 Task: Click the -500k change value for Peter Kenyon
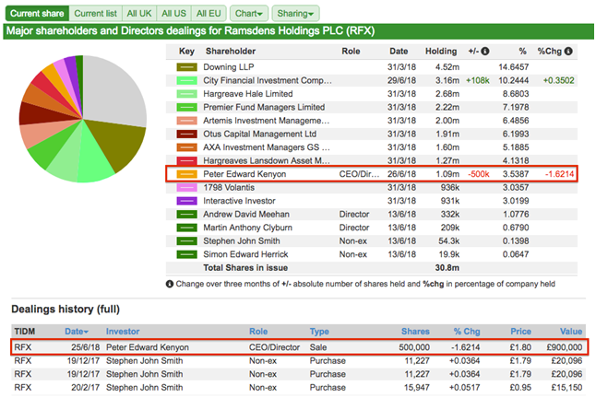(479, 174)
